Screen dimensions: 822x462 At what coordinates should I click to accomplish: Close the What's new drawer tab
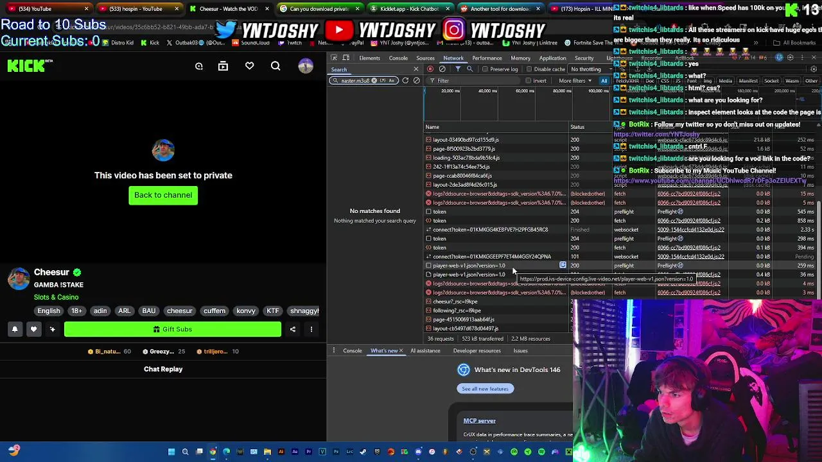point(401,351)
